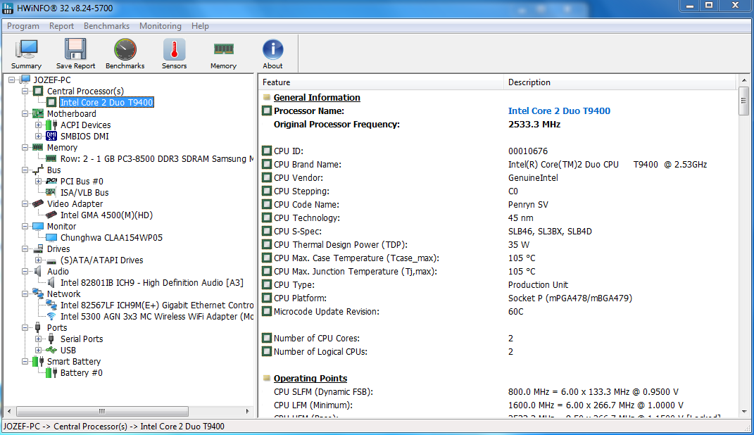The image size is (754, 435).
Task: Open the Monitoring menu
Action: pyautogui.click(x=160, y=26)
